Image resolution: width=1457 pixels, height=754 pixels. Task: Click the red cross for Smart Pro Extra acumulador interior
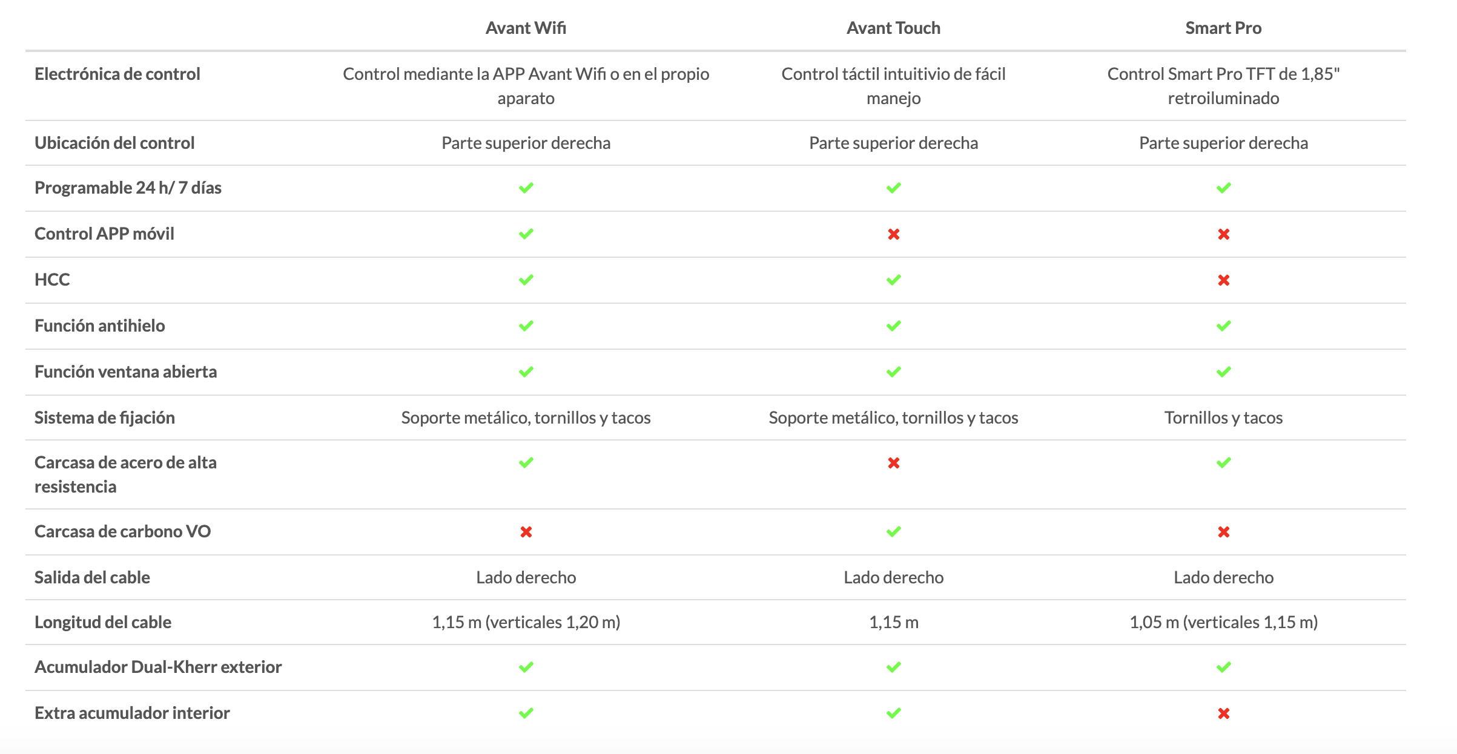[1224, 713]
